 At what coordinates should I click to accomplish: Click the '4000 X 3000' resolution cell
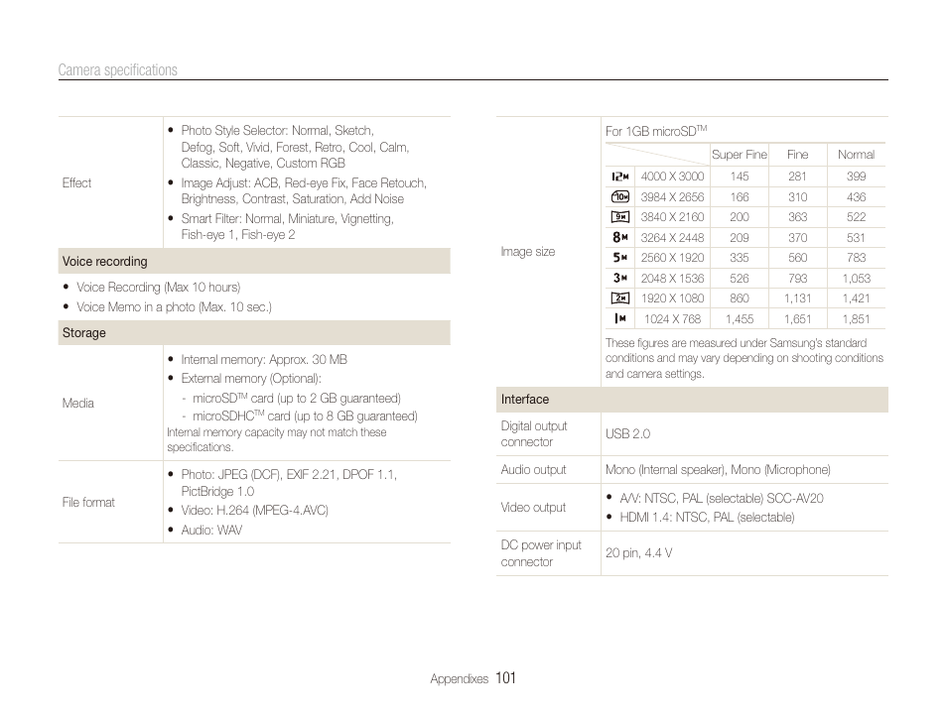click(672, 177)
